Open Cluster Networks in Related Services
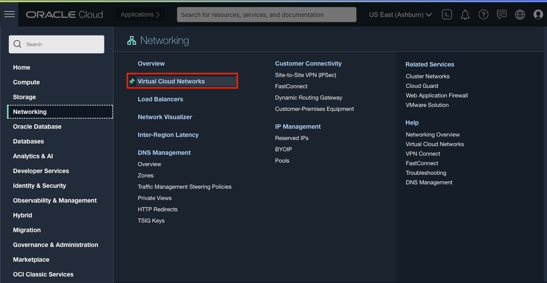547x283 pixels. [x=428, y=76]
